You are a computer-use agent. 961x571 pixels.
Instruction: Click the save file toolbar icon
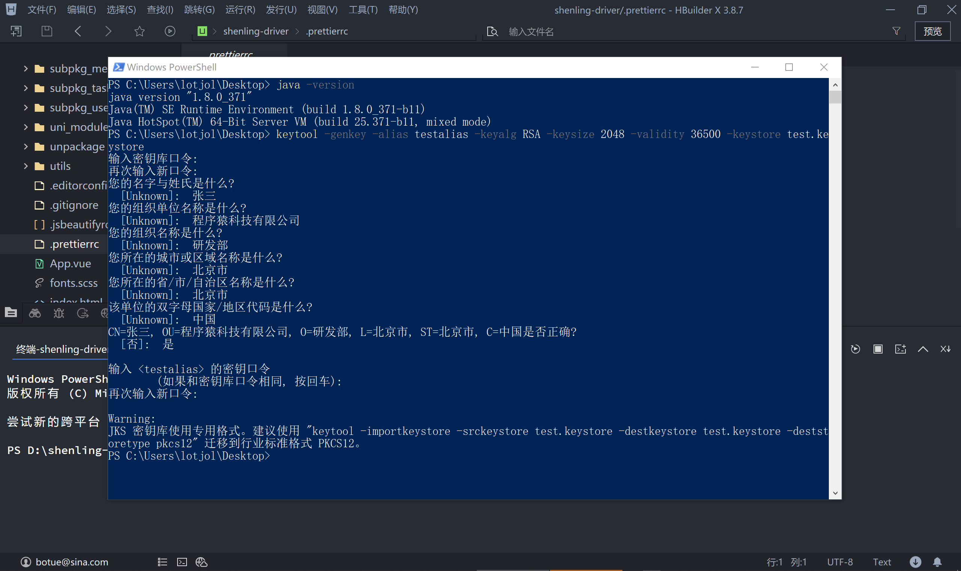pyautogui.click(x=47, y=31)
